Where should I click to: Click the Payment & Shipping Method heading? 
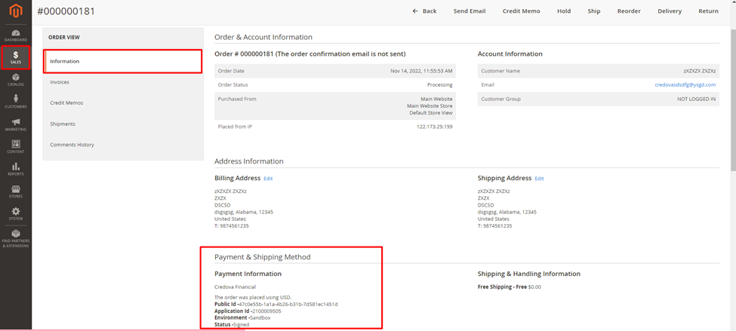[x=263, y=257]
